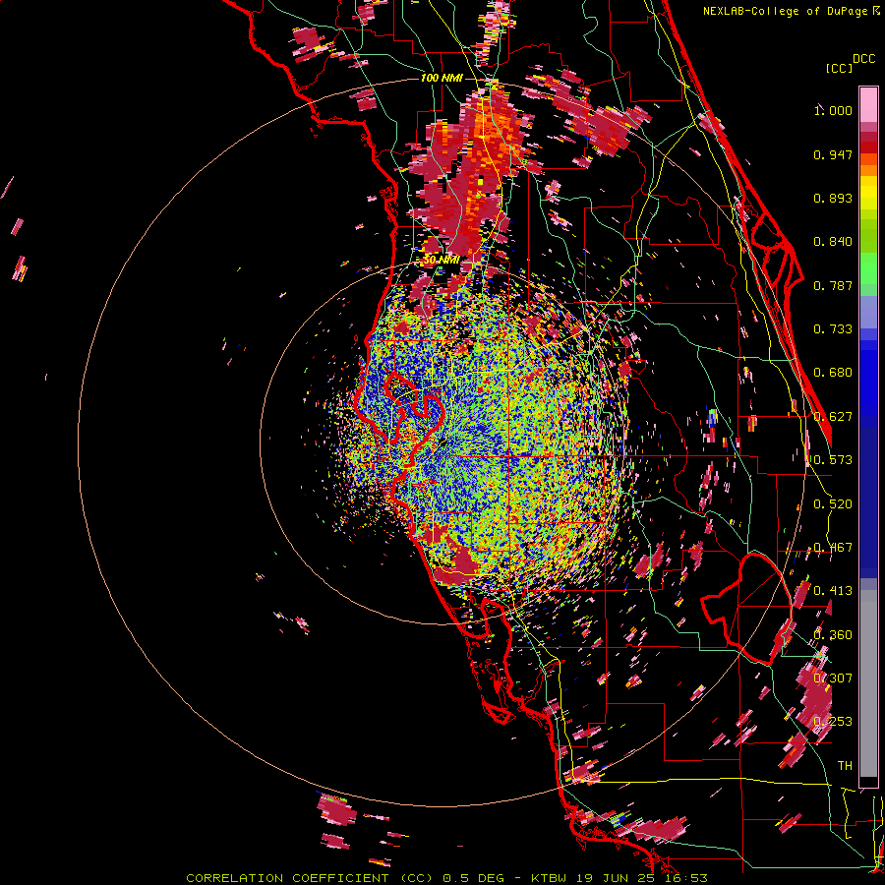Select the 0.680 legend value
The image size is (885, 885).
tap(833, 373)
